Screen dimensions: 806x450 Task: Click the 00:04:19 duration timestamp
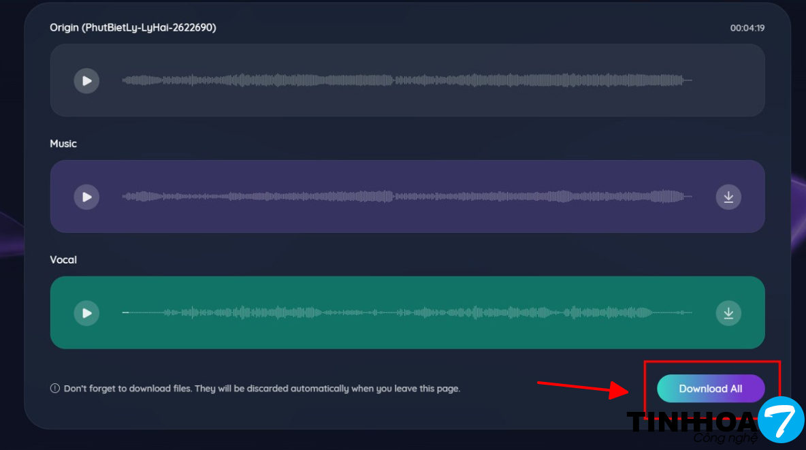click(747, 28)
